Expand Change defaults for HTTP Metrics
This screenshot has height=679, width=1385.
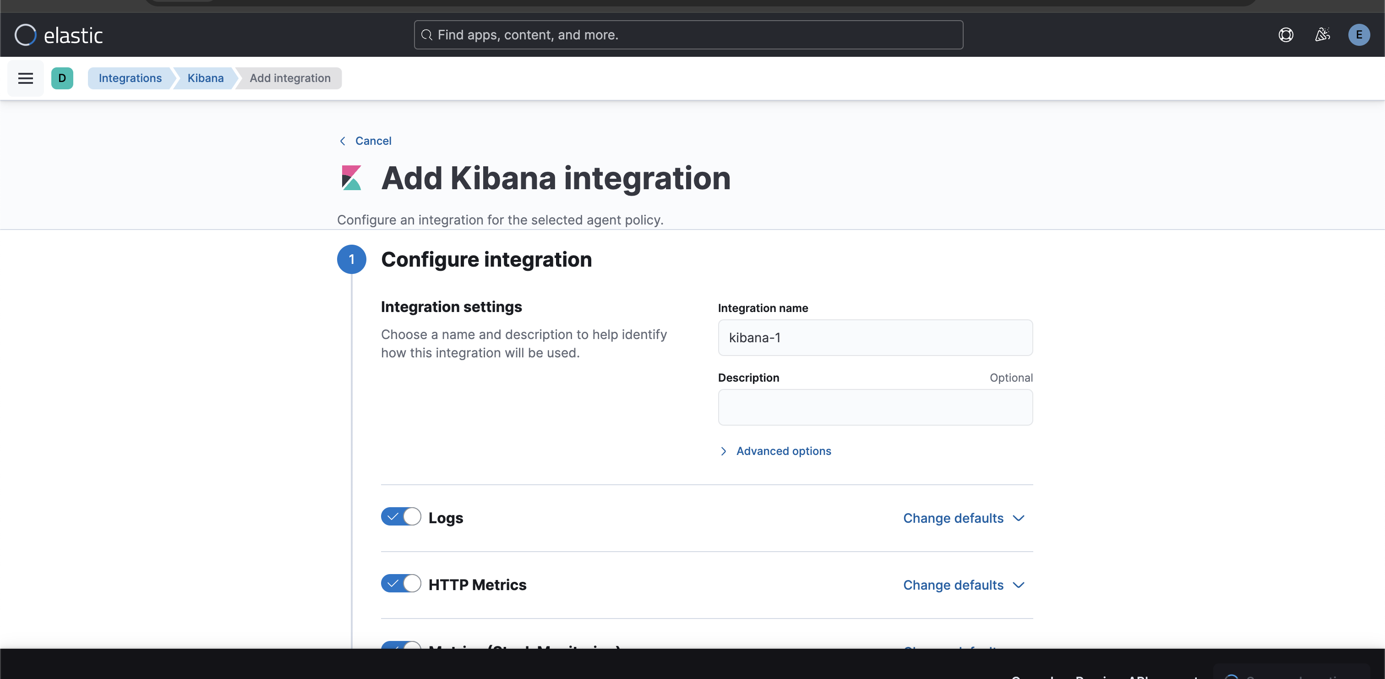point(964,586)
